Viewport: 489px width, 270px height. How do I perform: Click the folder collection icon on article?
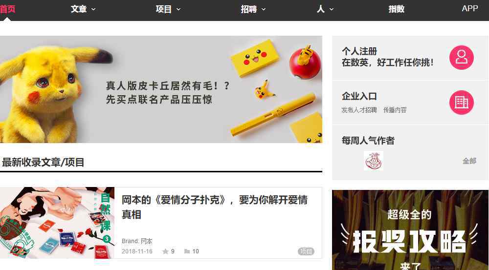pyautogui.click(x=187, y=251)
